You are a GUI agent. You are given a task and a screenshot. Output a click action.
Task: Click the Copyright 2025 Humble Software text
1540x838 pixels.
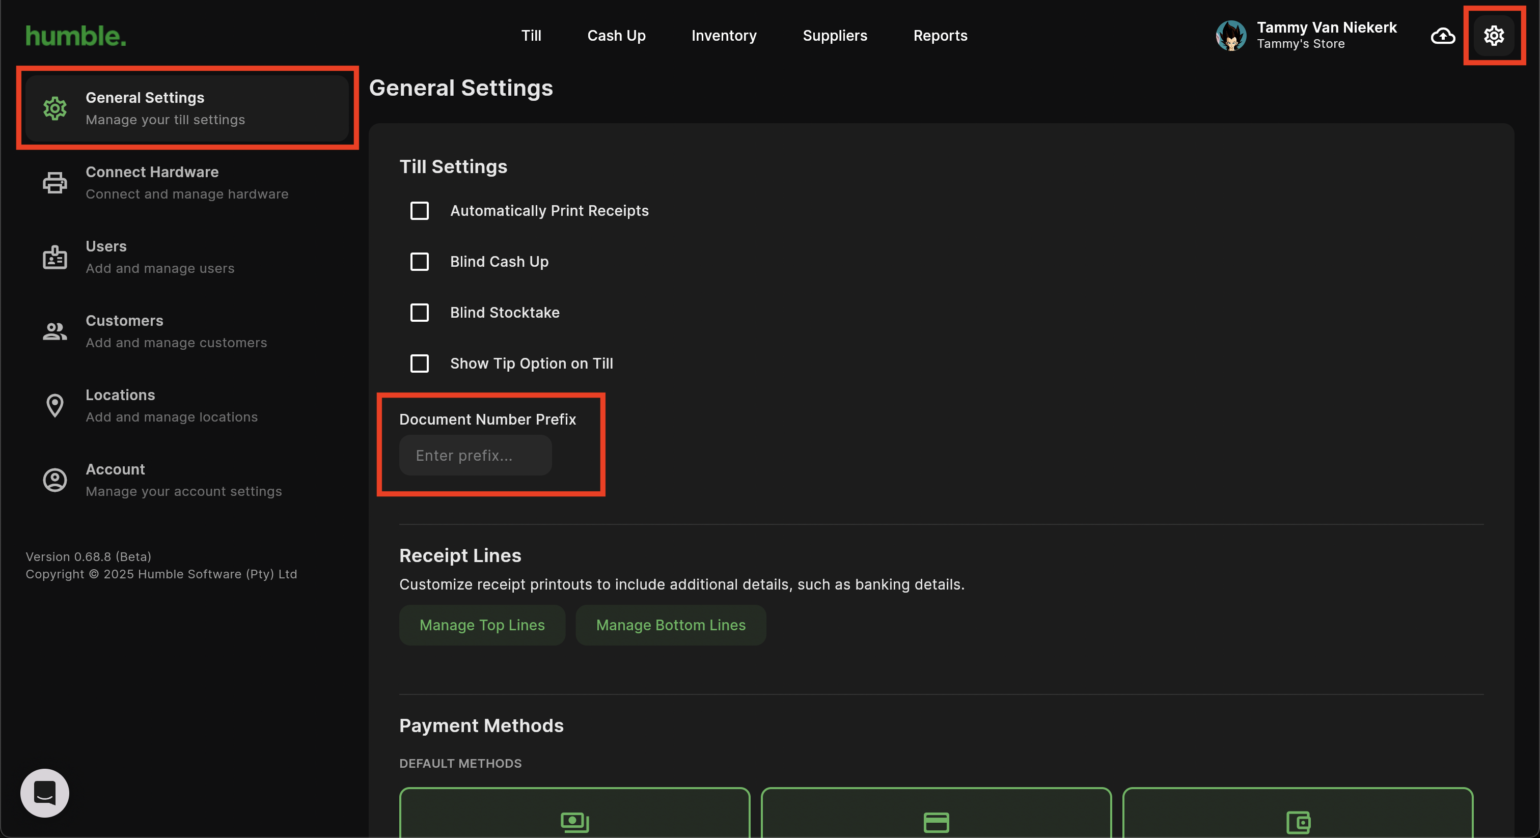[x=161, y=574]
